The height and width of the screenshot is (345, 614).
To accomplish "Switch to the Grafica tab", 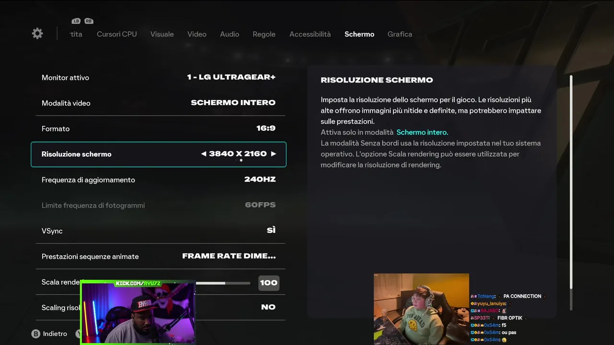I will pyautogui.click(x=400, y=34).
